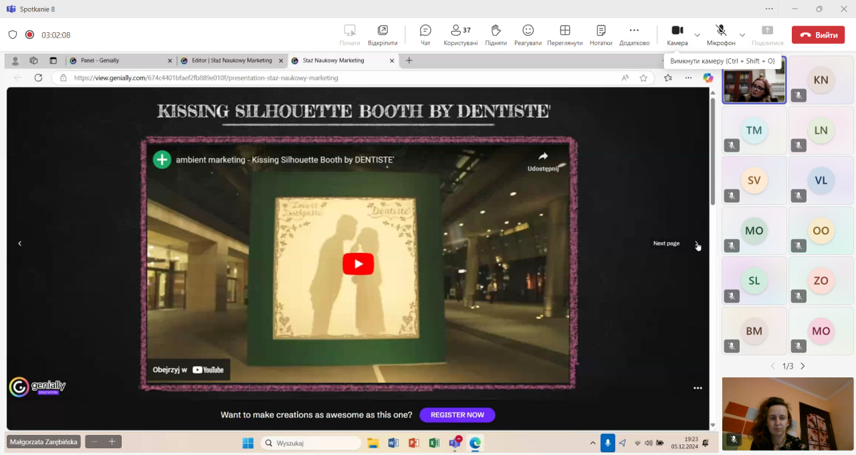Screen dimensions: 856x455
Task: Click Obejrzyj w YouTube link
Action: [188, 369]
